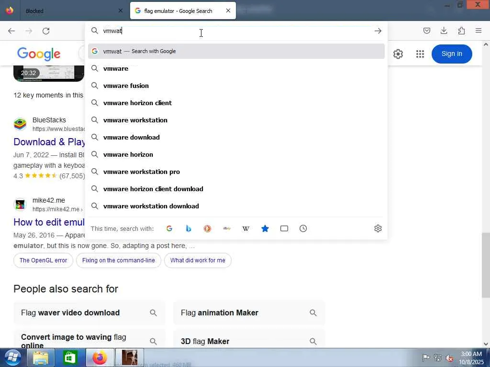The height and width of the screenshot is (367, 490).
Task: Click the taskbar clock showing 3:00 AM
Action: point(471,357)
